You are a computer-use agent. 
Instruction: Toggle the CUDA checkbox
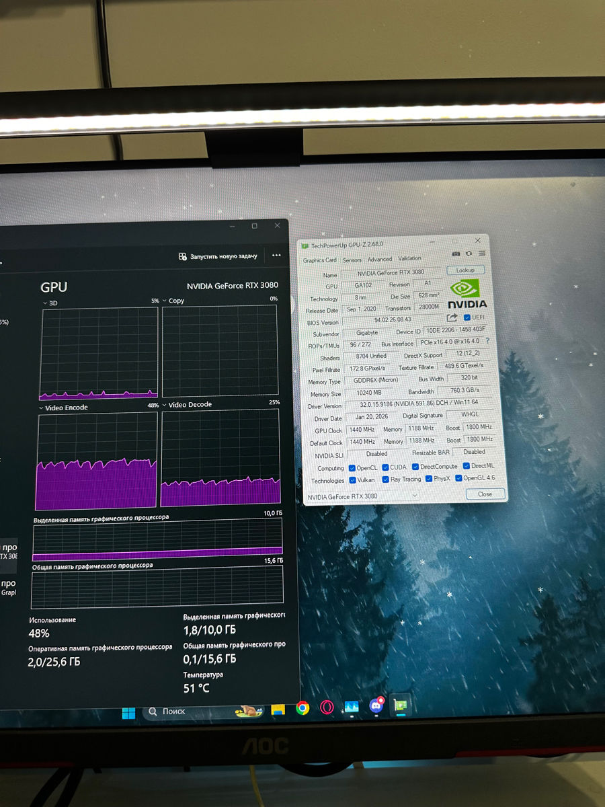tap(385, 467)
